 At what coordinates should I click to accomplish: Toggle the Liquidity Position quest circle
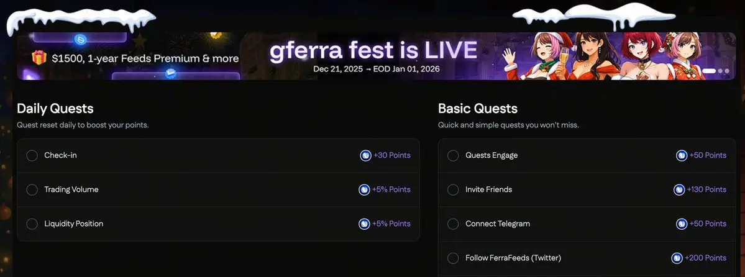pyautogui.click(x=32, y=224)
